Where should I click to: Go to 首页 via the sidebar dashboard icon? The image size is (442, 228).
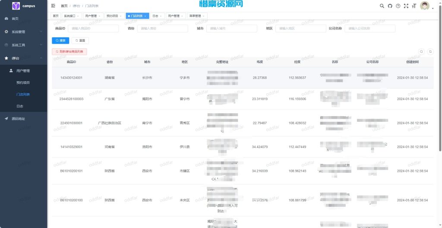[x=6, y=19]
